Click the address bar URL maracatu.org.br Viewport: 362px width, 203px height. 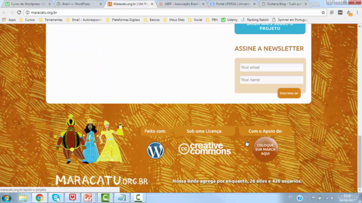[x=44, y=12]
